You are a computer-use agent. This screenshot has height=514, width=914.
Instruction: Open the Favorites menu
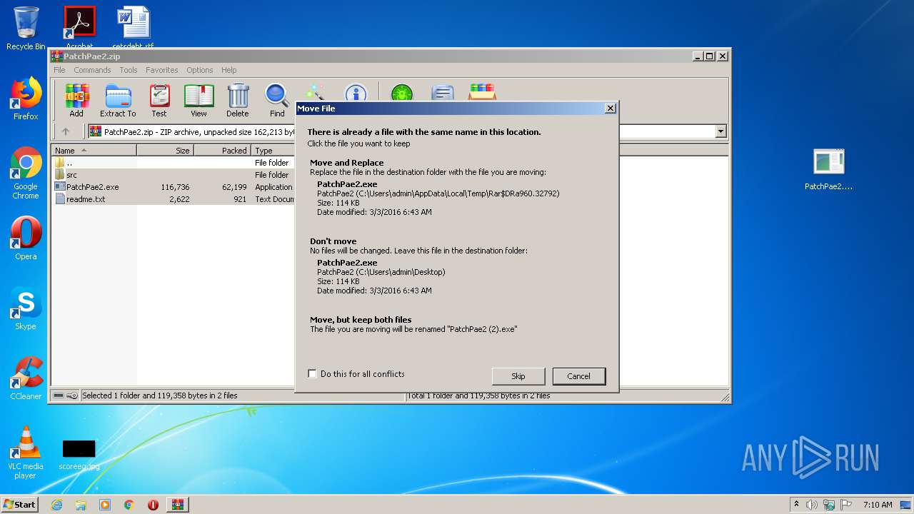point(162,70)
